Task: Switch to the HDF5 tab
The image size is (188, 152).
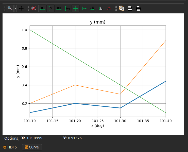Action: click(10, 147)
